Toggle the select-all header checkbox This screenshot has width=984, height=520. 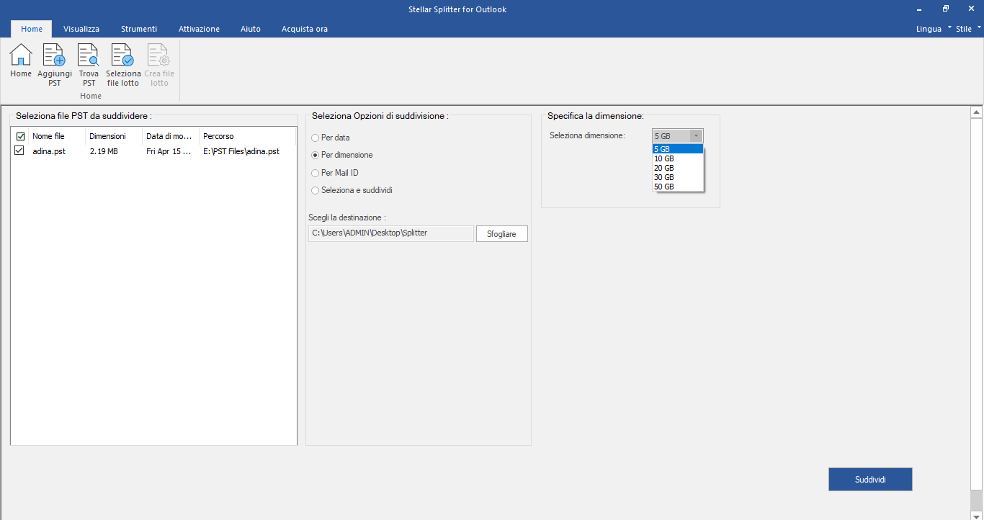pos(20,136)
